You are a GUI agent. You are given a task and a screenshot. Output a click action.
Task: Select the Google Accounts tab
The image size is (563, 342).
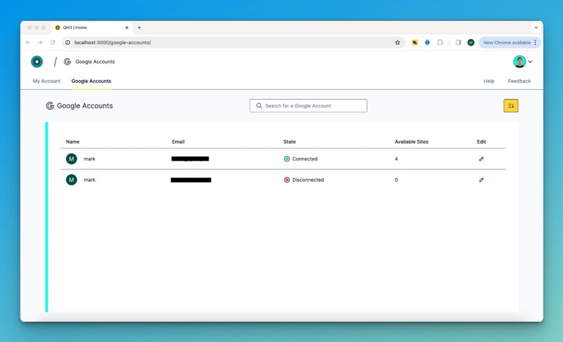(x=91, y=81)
